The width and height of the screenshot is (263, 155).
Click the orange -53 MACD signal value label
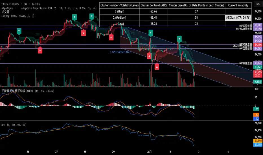[257, 115]
